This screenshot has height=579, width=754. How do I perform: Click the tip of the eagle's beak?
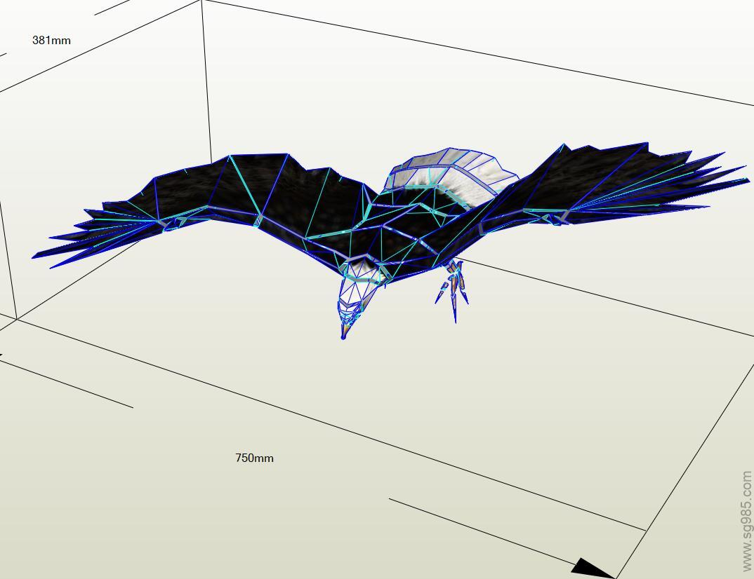pyautogui.click(x=343, y=336)
